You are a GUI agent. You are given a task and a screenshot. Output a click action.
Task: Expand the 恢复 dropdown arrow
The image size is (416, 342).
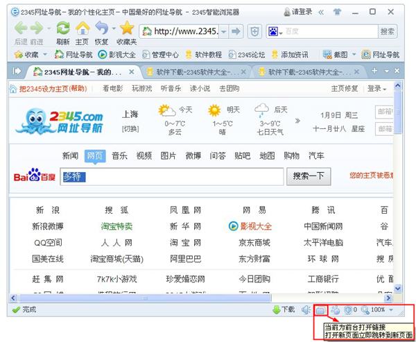click(x=114, y=28)
